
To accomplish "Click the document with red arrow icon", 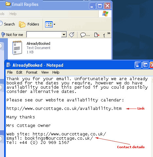I will tap(97, 35).
